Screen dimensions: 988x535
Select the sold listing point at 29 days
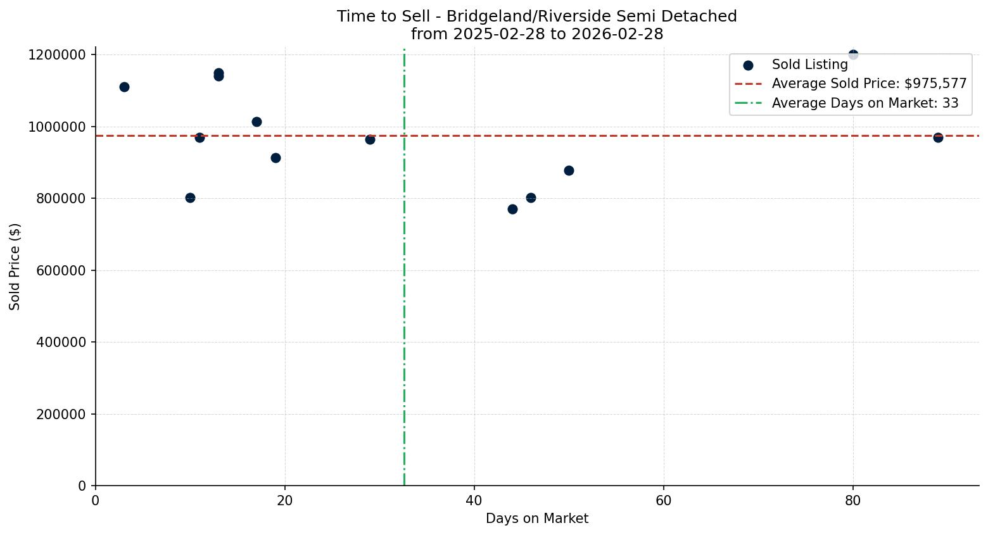pos(370,139)
